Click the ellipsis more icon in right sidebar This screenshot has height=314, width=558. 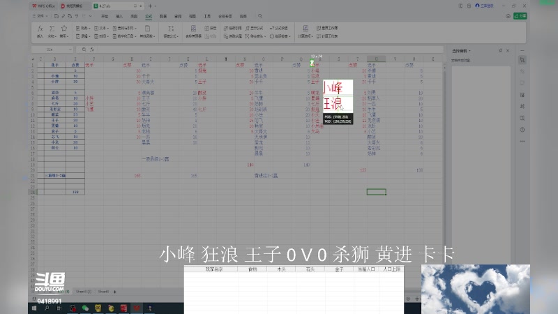[522, 142]
